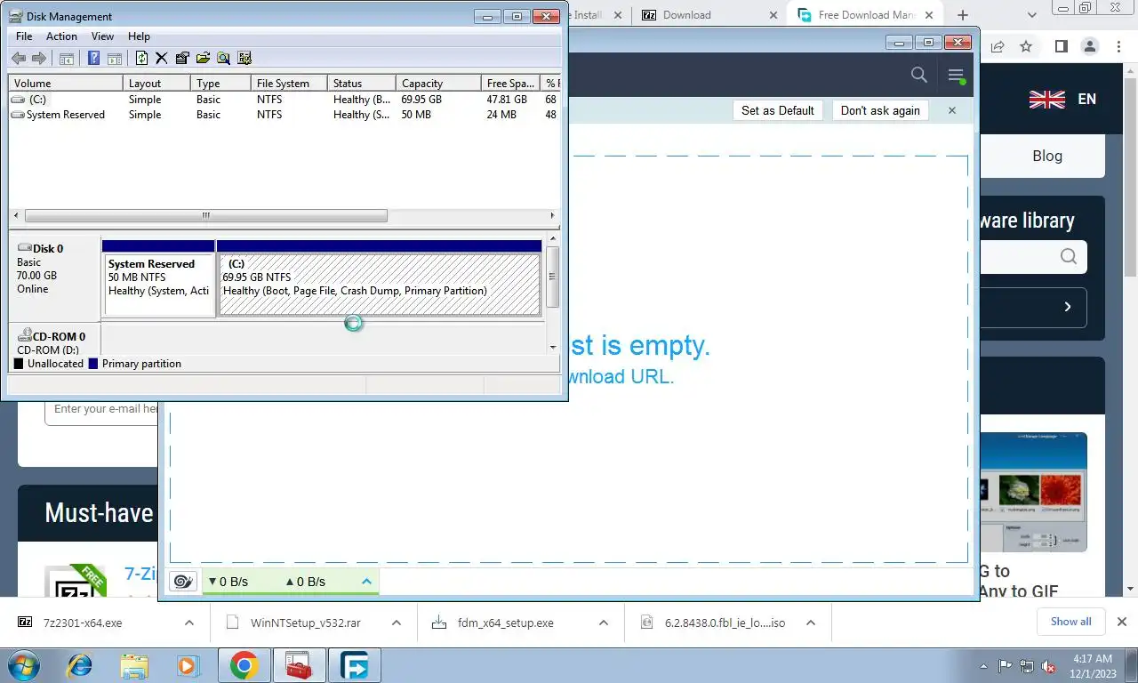Open the Blog link on the website

tap(1046, 156)
